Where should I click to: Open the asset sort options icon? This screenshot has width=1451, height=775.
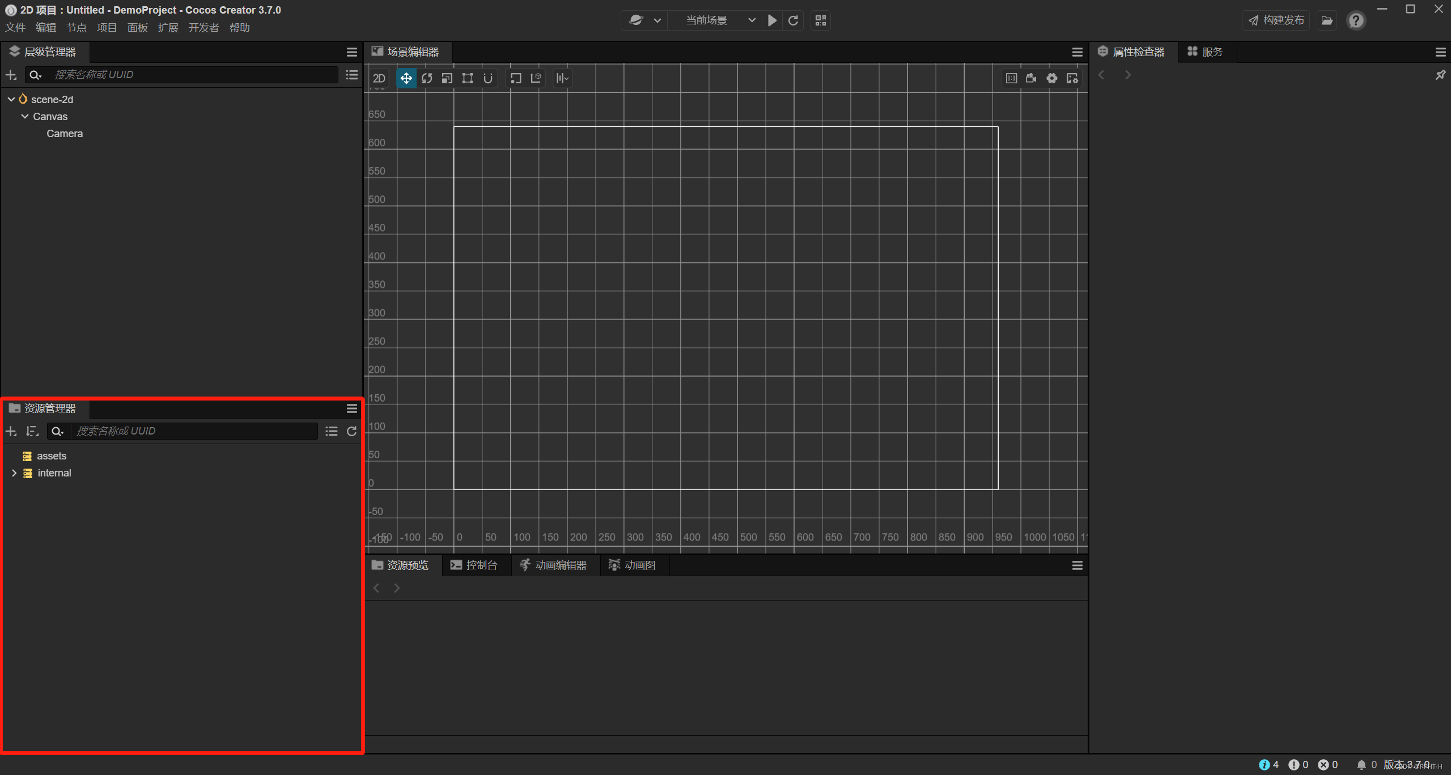(32, 431)
